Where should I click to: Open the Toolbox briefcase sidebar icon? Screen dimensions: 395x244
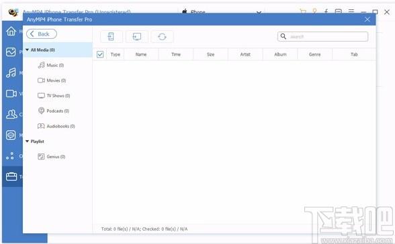11,176
